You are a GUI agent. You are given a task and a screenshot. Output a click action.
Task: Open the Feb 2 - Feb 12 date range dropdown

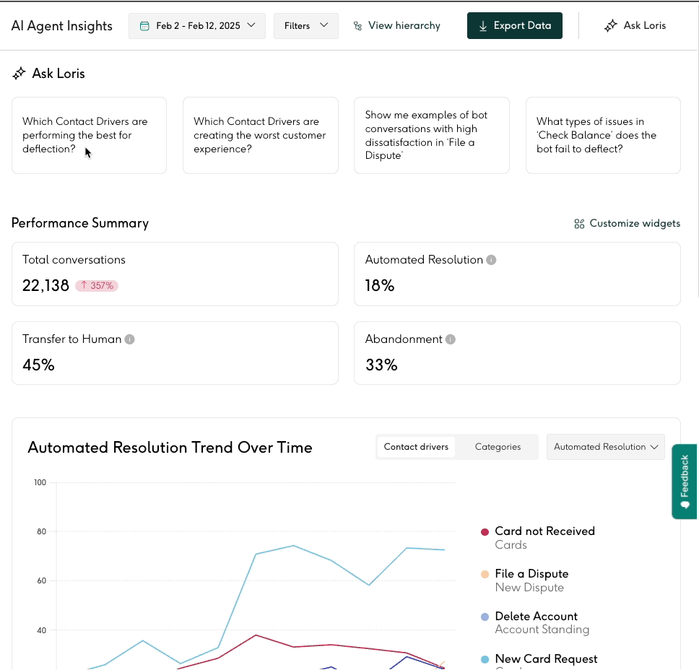(197, 26)
